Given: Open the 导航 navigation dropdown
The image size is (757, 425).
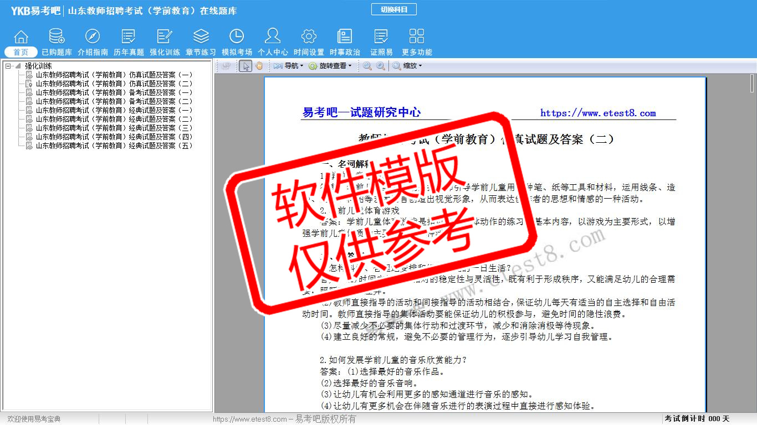Looking at the screenshot, I should pyautogui.click(x=288, y=66).
